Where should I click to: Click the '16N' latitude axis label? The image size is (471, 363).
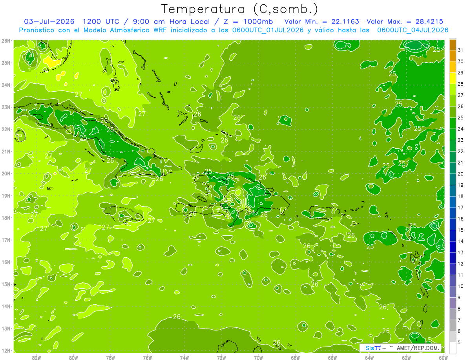point(6,262)
